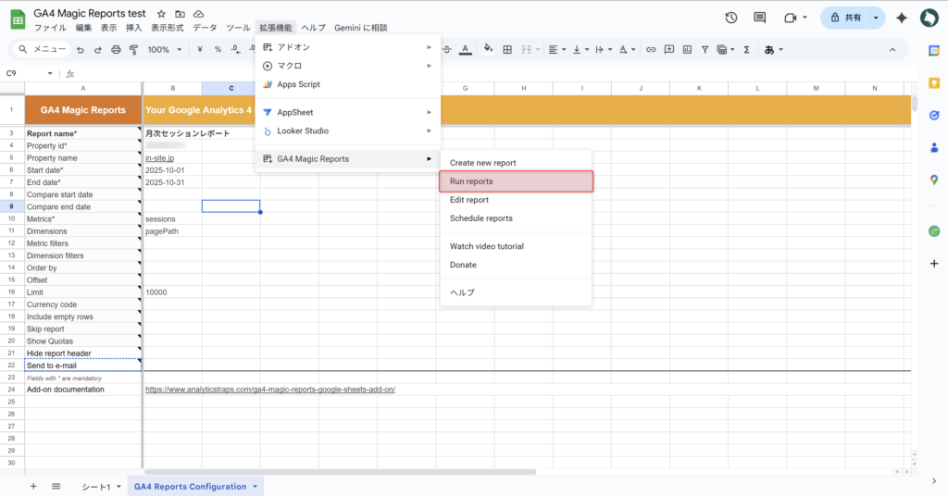The image size is (948, 496).
Task: Open Google Maps side panel
Action: tap(934, 180)
